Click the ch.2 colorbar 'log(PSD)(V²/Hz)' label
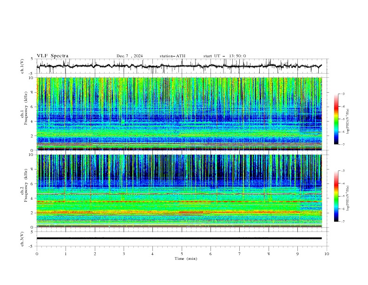Screen dimensions: 368x285 348,198
